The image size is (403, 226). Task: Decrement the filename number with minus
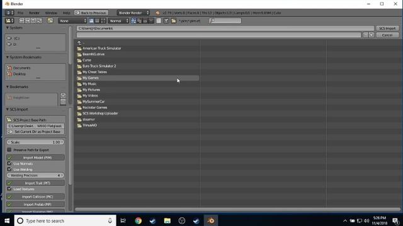[x=365, y=35]
